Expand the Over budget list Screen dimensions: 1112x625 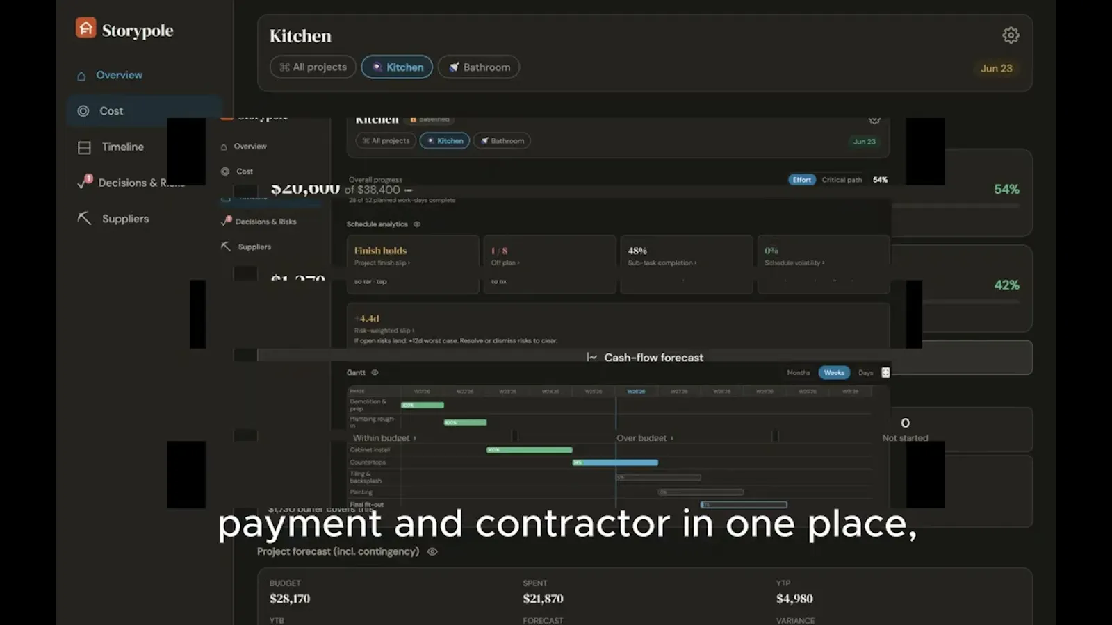[645, 438]
